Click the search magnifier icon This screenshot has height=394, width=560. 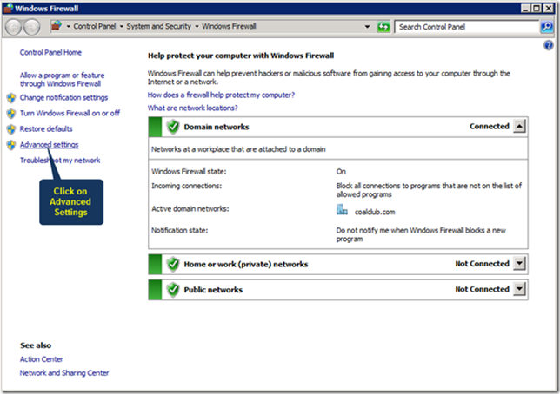click(x=546, y=27)
